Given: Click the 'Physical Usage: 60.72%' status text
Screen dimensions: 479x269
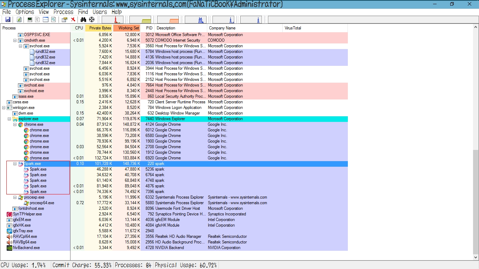Looking at the screenshot, I should [186, 265].
